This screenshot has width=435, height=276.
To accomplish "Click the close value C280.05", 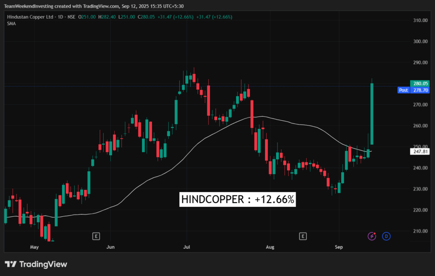I will (x=146, y=17).
